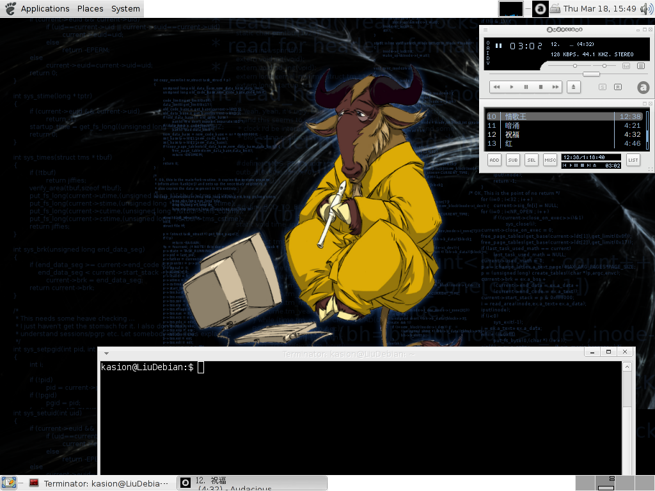Click the 03:02 elapsed time display

tap(526, 46)
